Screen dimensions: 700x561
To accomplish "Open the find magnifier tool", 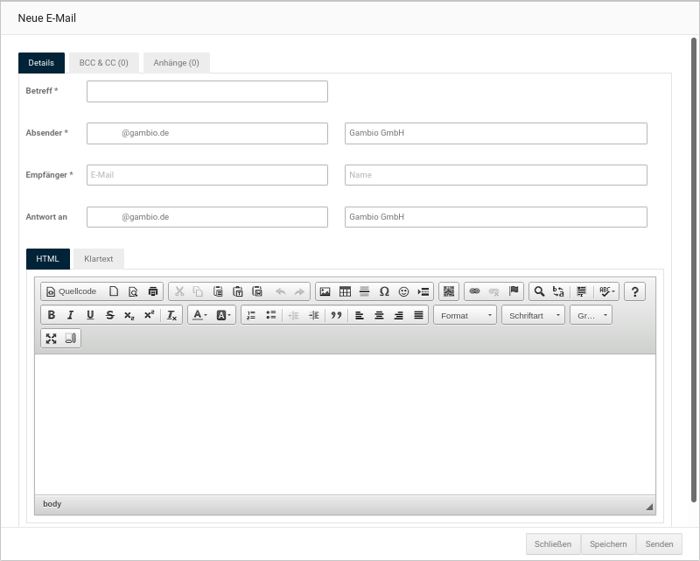I will tap(539, 291).
